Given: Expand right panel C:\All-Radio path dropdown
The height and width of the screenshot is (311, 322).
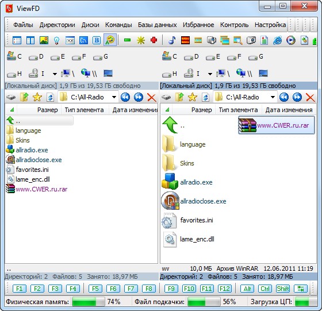Looking at the screenshot, I should pyautogui.click(x=273, y=97).
